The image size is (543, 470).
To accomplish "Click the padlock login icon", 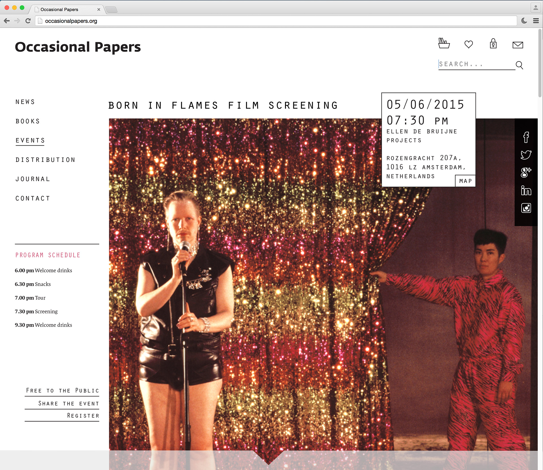I will (493, 44).
